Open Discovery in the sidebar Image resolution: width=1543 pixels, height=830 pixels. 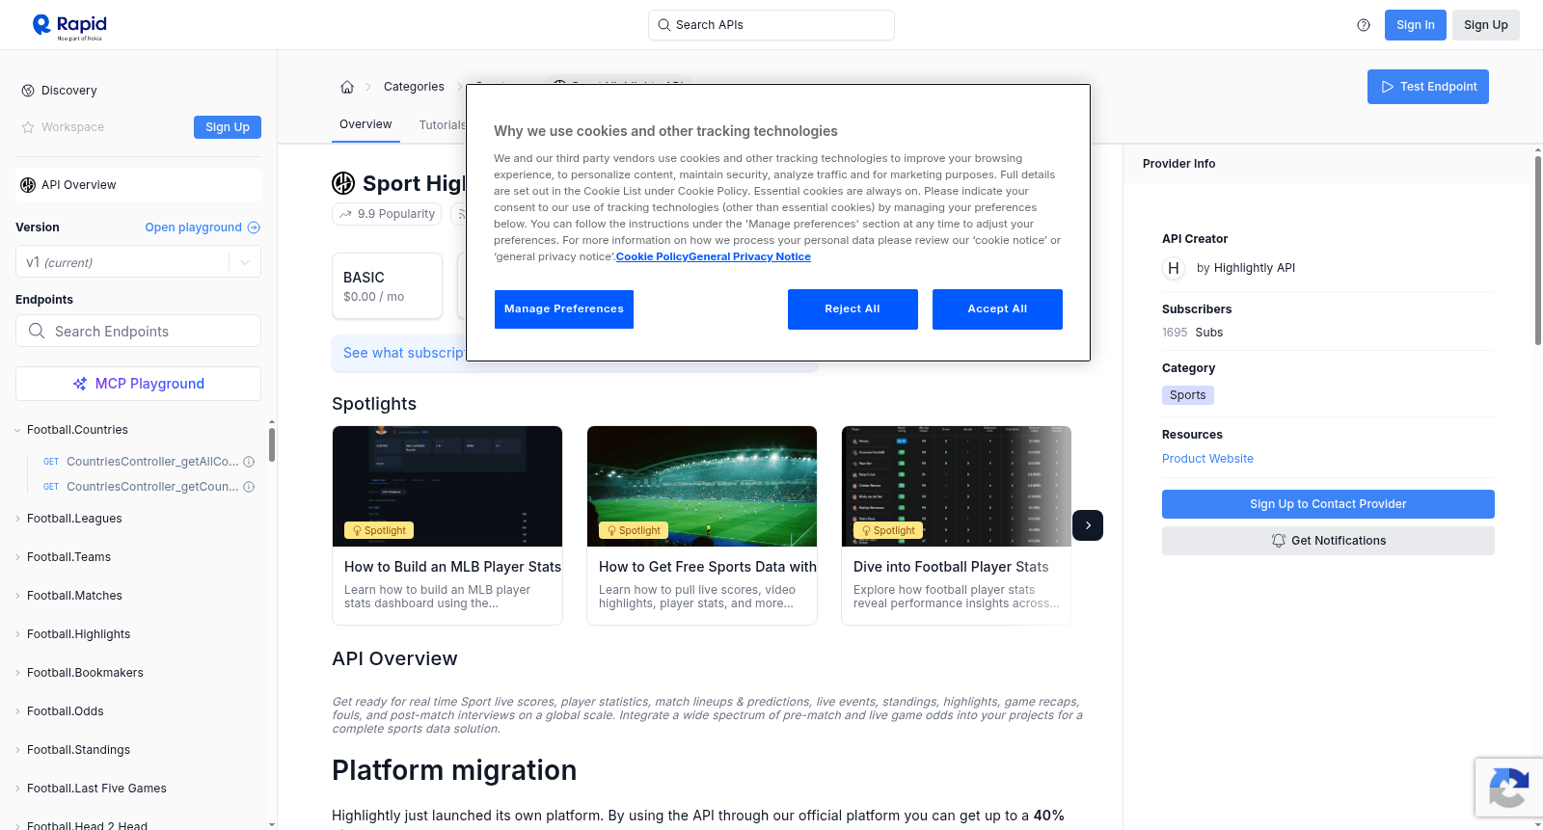(69, 91)
